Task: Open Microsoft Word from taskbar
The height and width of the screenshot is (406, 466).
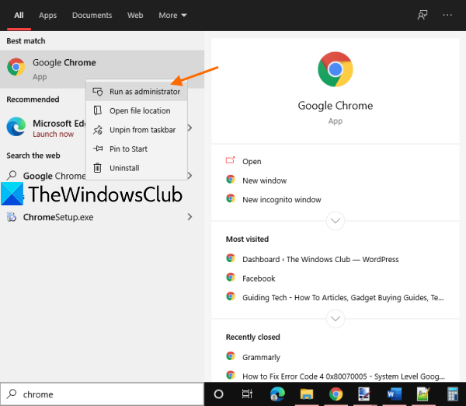Action: pyautogui.click(x=394, y=394)
